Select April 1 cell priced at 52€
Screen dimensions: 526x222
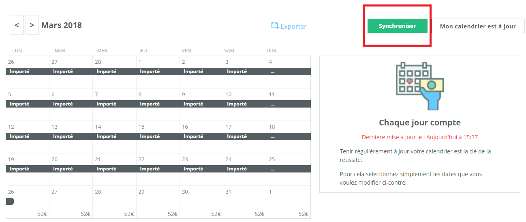point(289,202)
